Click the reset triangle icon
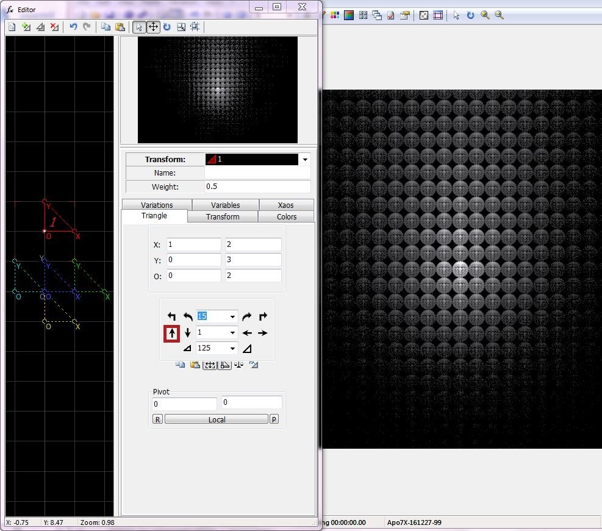 (253, 365)
